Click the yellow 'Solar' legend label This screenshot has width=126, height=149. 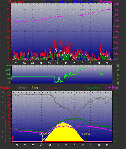coord(35,88)
